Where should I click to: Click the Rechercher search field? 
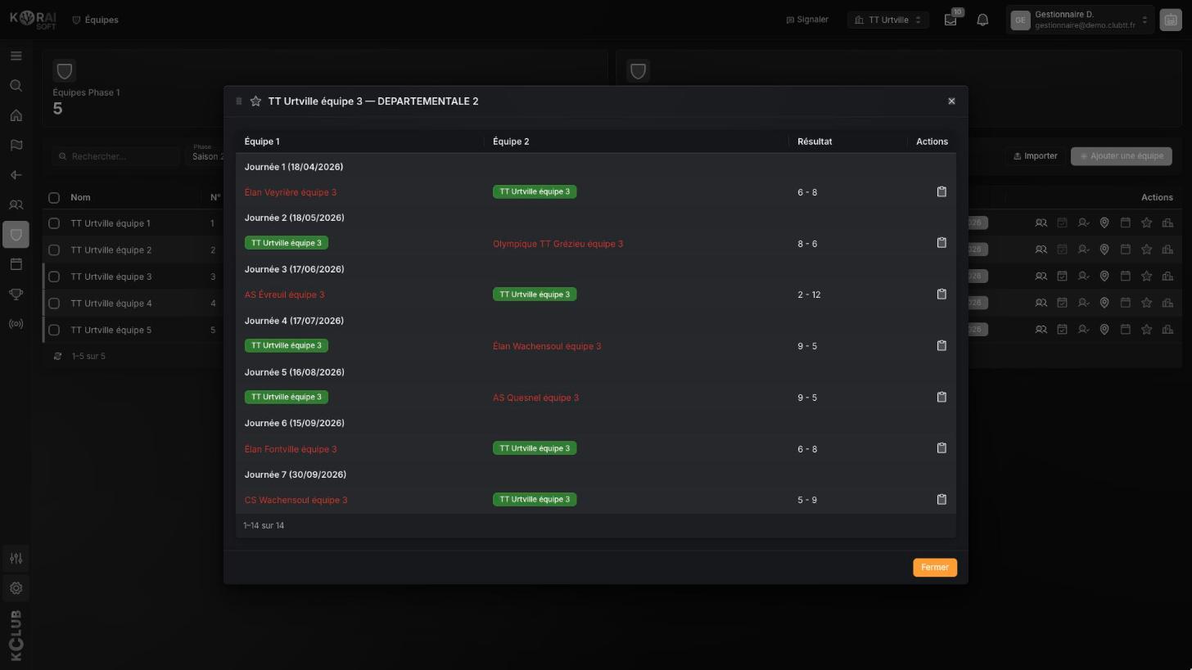click(x=116, y=156)
